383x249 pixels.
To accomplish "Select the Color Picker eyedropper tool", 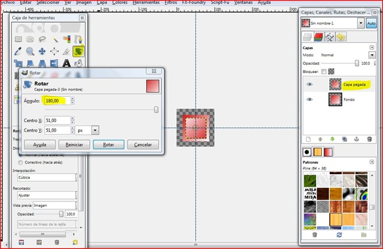I will pos(19,51).
